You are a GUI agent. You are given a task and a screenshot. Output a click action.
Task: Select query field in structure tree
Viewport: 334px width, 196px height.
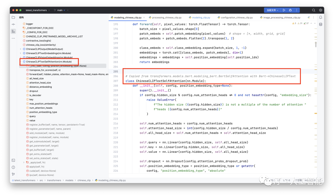(32, 116)
